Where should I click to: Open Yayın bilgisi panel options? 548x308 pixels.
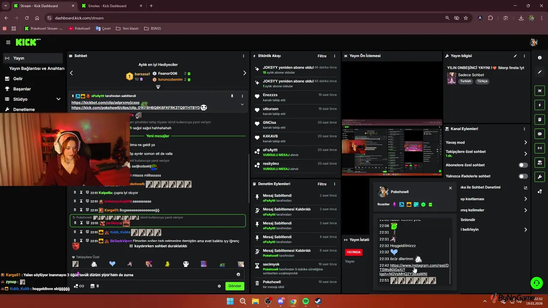[x=524, y=56]
